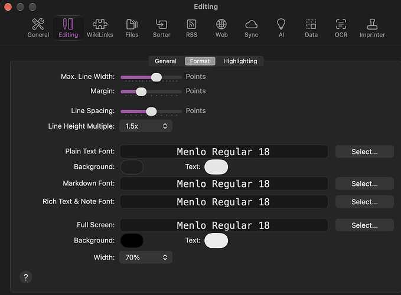Open the General preferences pane
The width and height of the screenshot is (401, 295).
tap(38, 28)
